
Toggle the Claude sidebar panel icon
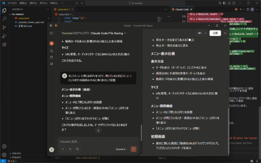52,33
